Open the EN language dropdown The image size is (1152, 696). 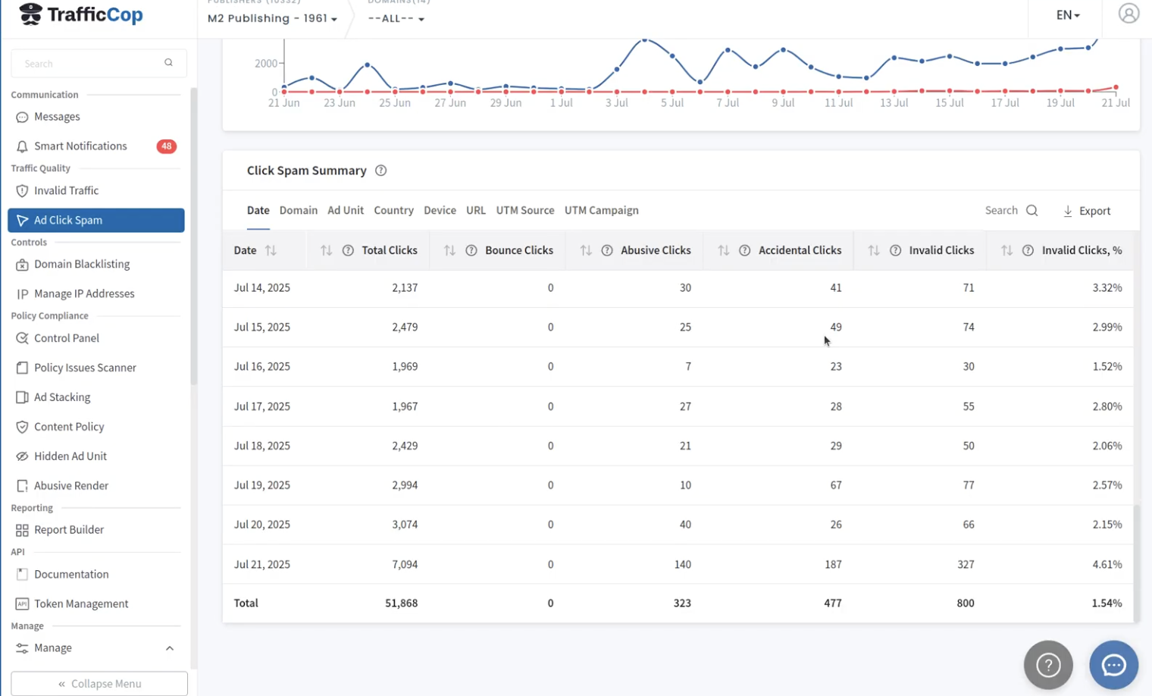tap(1068, 15)
